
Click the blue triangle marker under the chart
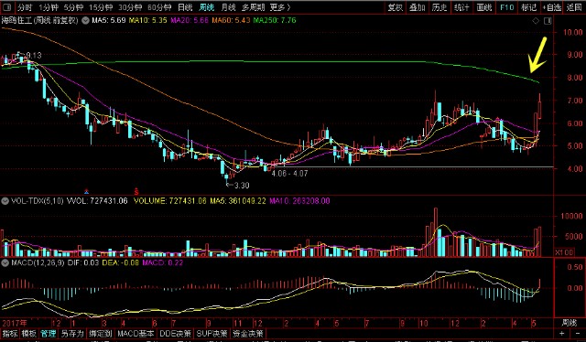click(86, 191)
